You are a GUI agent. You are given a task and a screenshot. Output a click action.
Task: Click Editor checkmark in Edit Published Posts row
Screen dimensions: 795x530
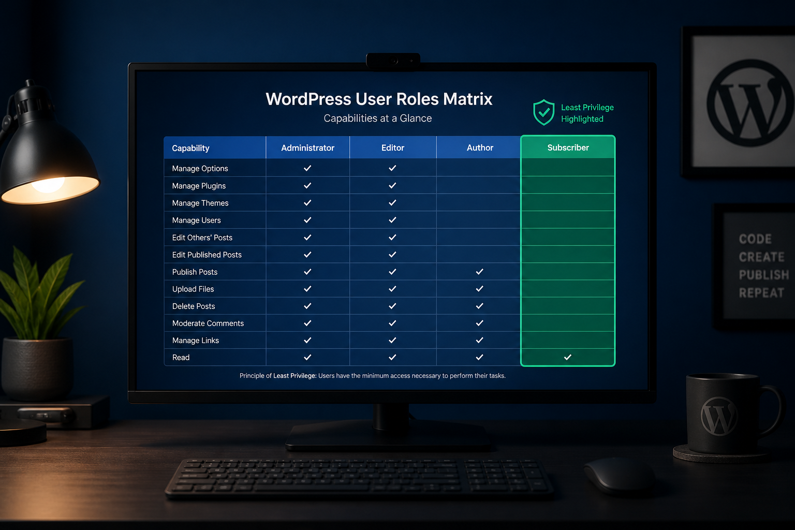(x=392, y=255)
